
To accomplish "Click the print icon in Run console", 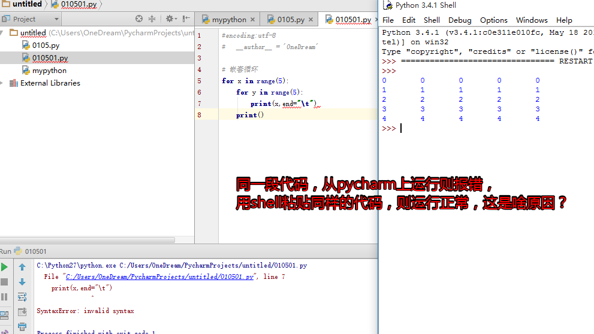I will point(22,326).
